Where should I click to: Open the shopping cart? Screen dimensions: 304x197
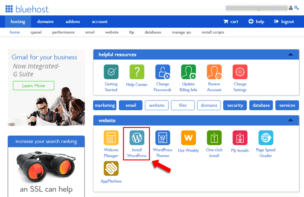(x=231, y=21)
